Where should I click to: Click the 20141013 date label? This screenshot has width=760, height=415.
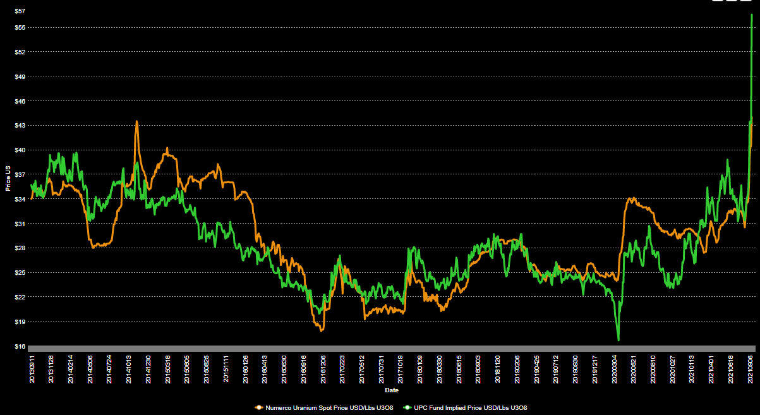pos(129,368)
